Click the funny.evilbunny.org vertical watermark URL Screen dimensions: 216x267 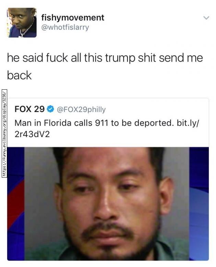point(4,133)
